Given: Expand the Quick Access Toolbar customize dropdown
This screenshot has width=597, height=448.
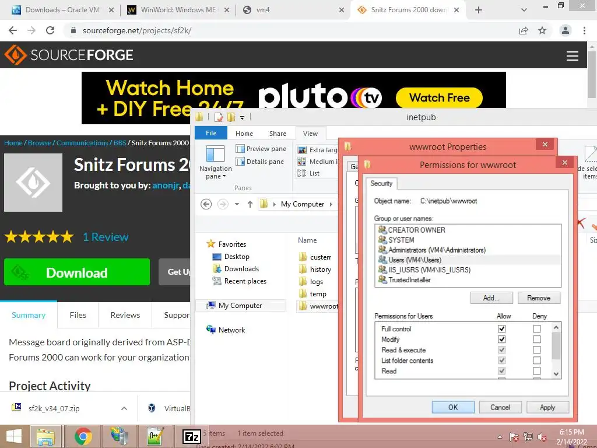Looking at the screenshot, I should 242,118.
